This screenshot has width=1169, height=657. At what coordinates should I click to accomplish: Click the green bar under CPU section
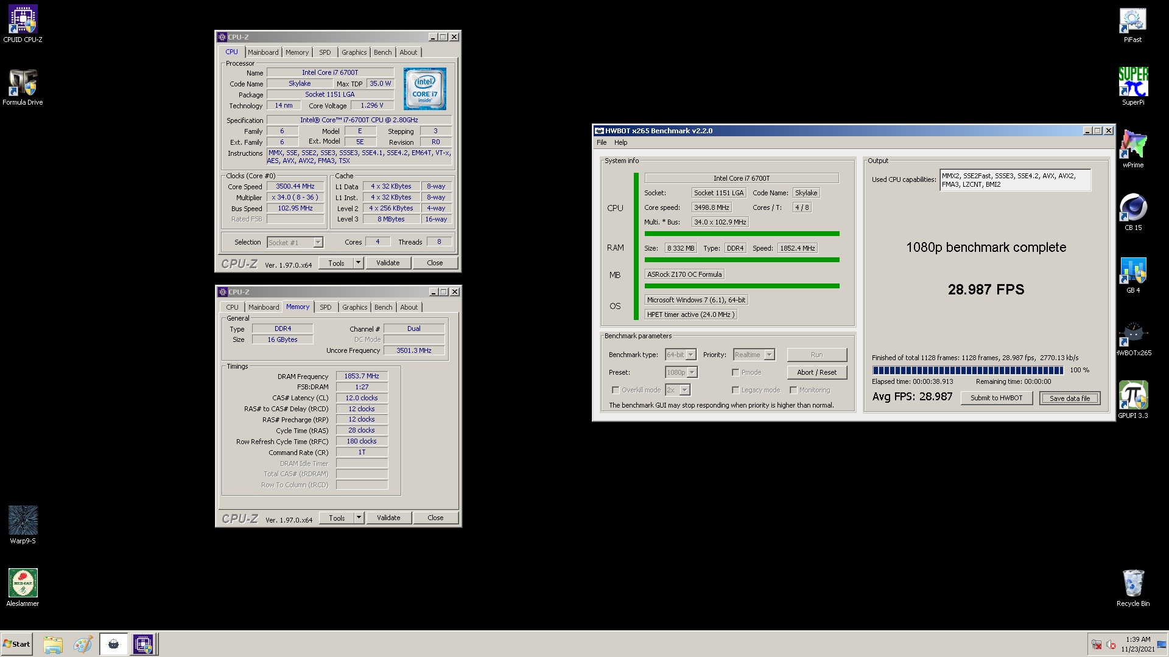742,234
